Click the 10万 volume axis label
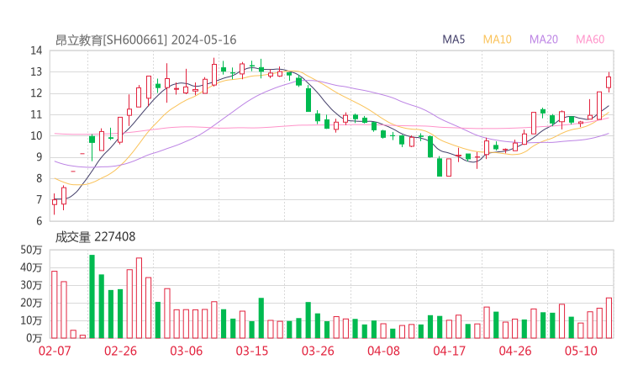Screen dimensions: 622x370 tap(31, 320)
